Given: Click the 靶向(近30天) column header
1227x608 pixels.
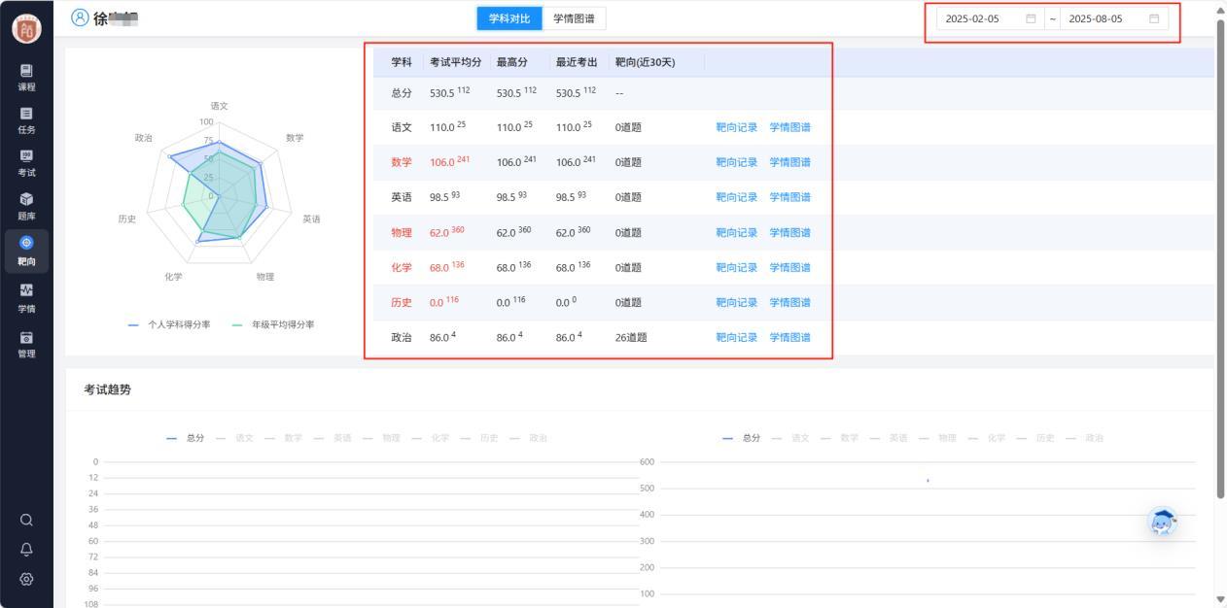Looking at the screenshot, I should pos(645,62).
